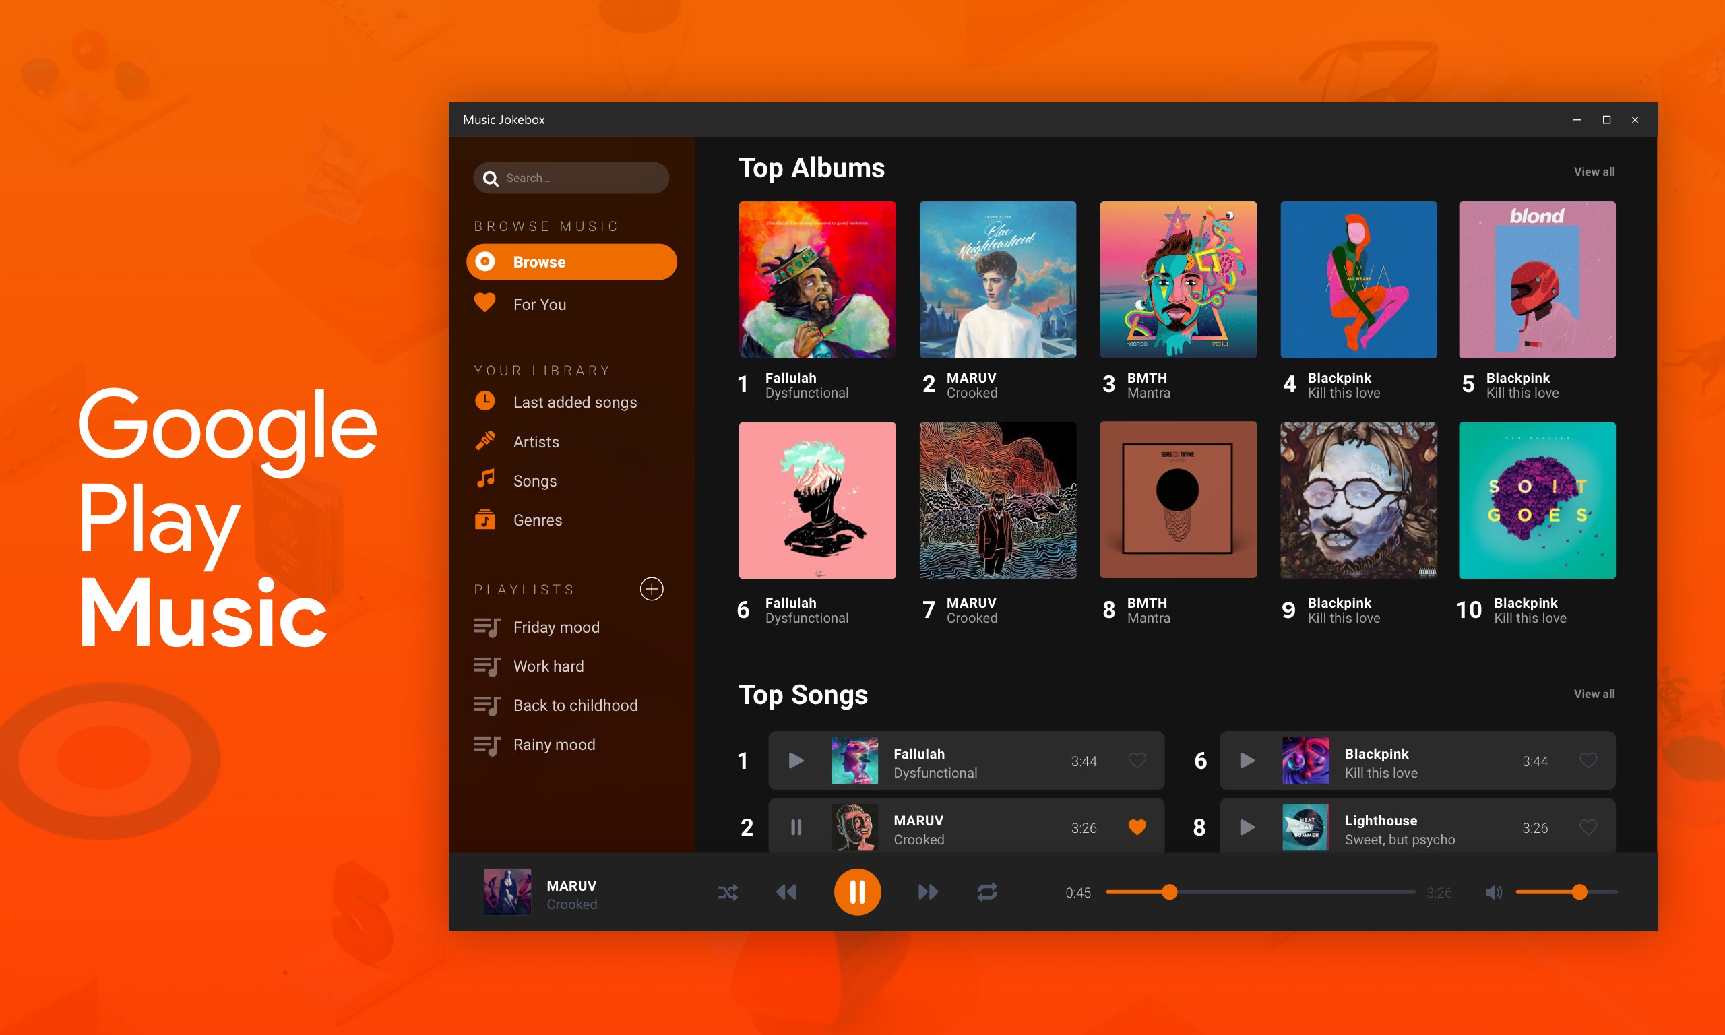
Task: Click the elapsed time 0:45
Action: coord(1078,893)
